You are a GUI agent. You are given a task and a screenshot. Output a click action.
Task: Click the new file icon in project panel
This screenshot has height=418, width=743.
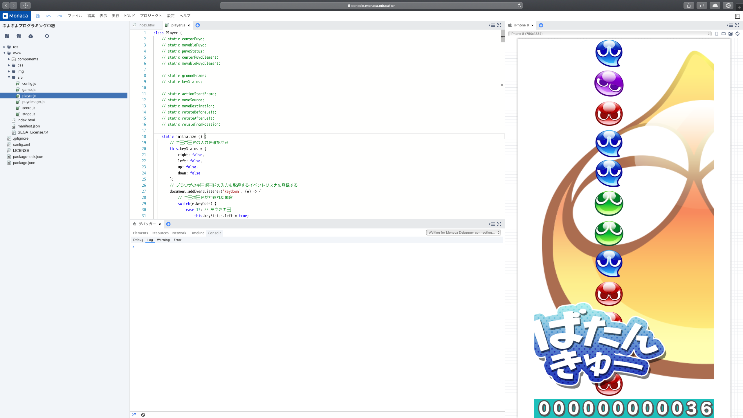tap(7, 36)
